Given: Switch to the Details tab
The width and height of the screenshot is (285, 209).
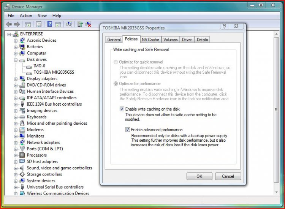Looking at the screenshot, I should [x=202, y=40].
